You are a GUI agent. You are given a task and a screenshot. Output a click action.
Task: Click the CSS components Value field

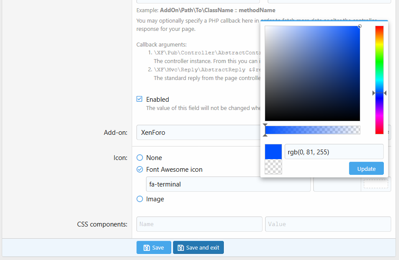(328, 224)
